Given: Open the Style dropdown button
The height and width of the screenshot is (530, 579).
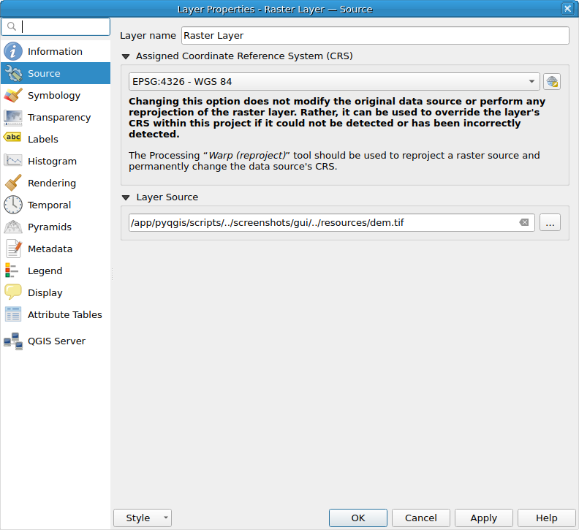Looking at the screenshot, I should click(x=143, y=518).
